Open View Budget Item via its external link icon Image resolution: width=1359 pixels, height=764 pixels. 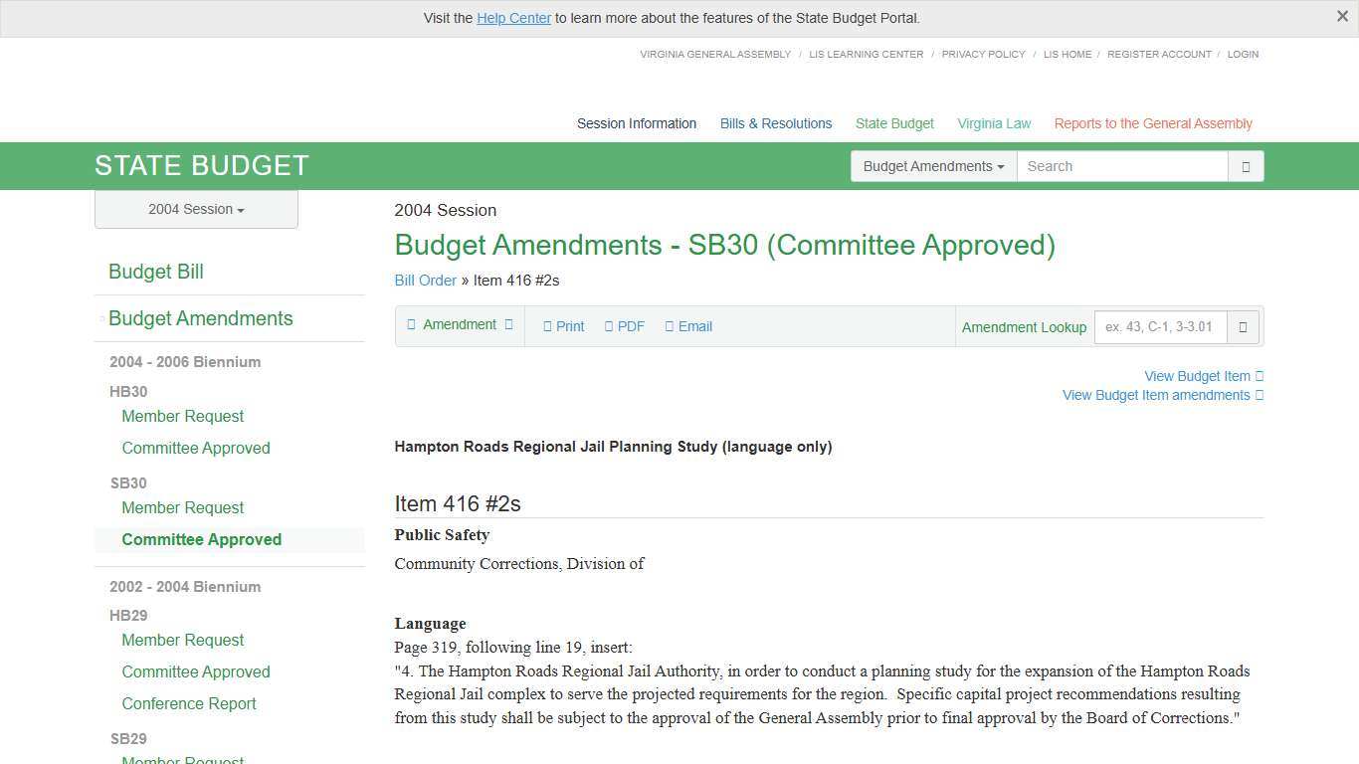tap(1258, 376)
